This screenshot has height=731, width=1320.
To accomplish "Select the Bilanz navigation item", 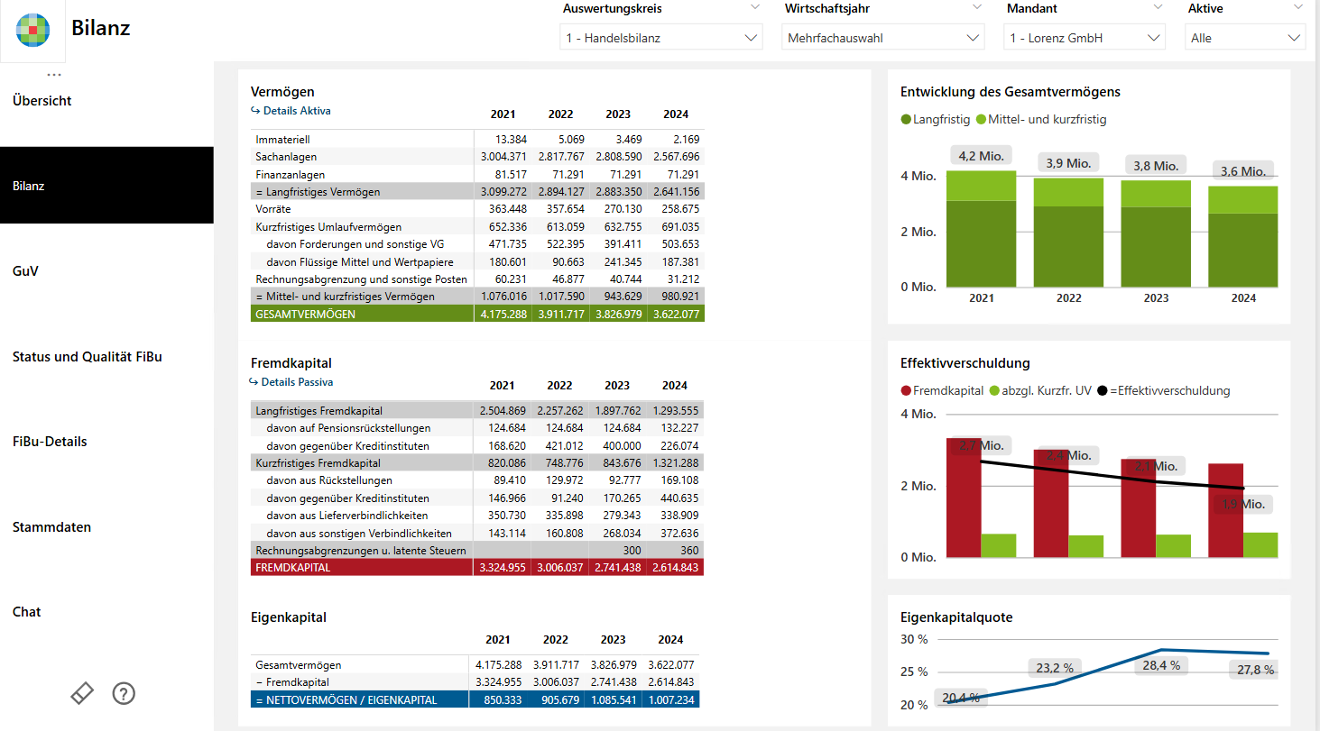I will pyautogui.click(x=106, y=186).
